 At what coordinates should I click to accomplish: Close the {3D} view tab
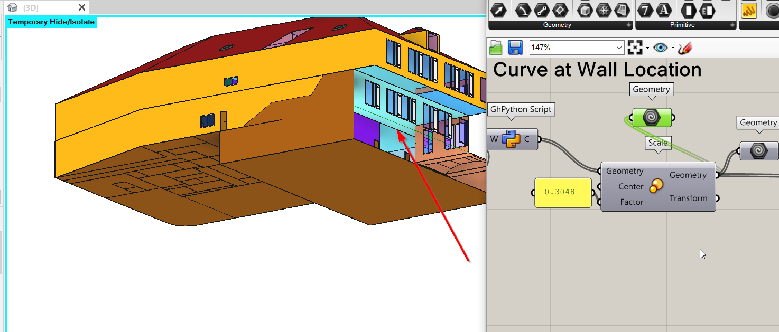(x=81, y=7)
